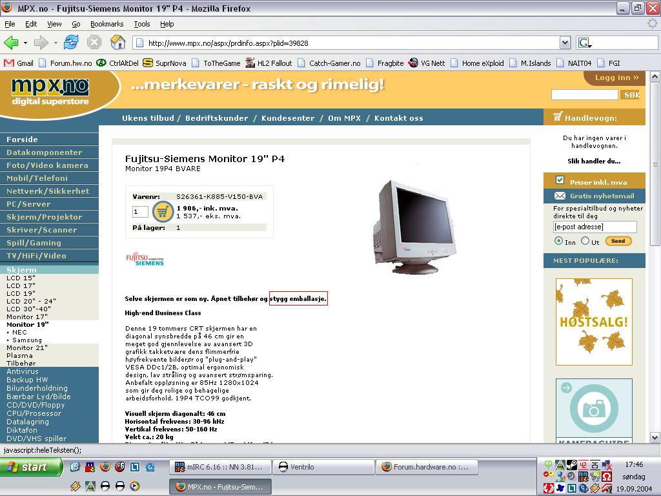Select the Ut radio button
This screenshot has height=496, width=661.
[585, 241]
